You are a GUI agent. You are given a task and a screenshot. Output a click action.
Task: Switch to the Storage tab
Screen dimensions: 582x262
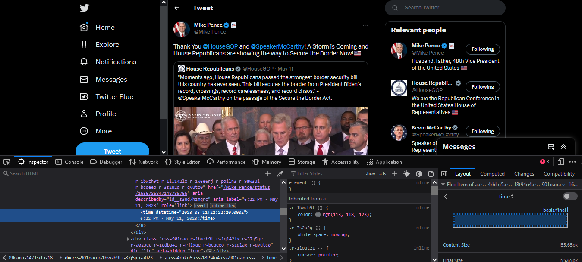pos(302,162)
